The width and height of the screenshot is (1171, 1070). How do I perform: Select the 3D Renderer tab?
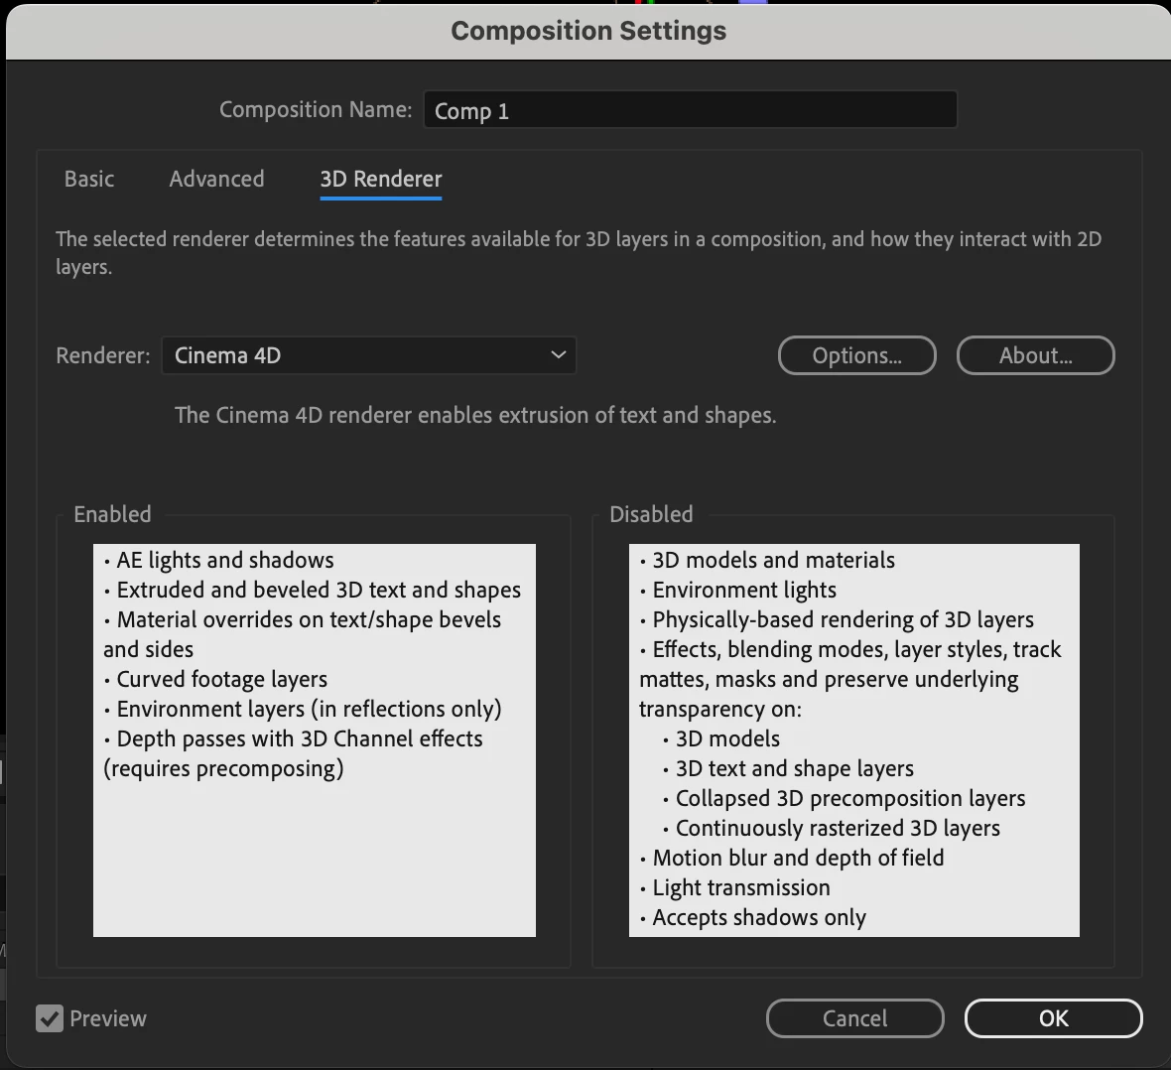[381, 180]
